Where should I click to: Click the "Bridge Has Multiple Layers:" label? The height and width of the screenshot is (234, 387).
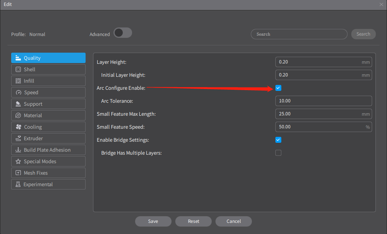tap(131, 153)
